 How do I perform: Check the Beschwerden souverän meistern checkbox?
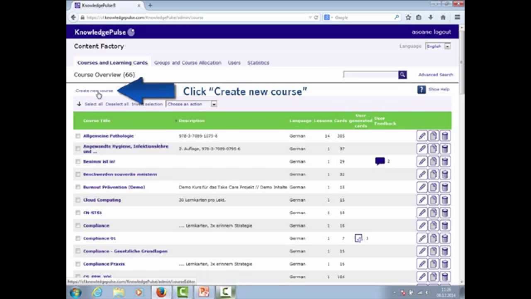(x=78, y=174)
